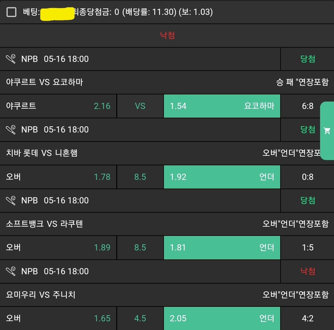Click the 4.5 handicap line cell
Screen dimensions: 334x330
(140, 318)
